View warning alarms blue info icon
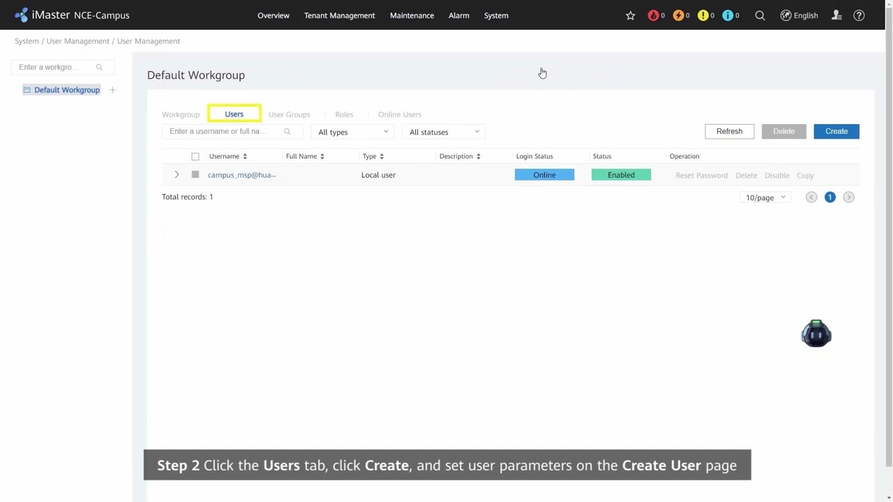Screen dimensions: 893x502 coord(728,15)
